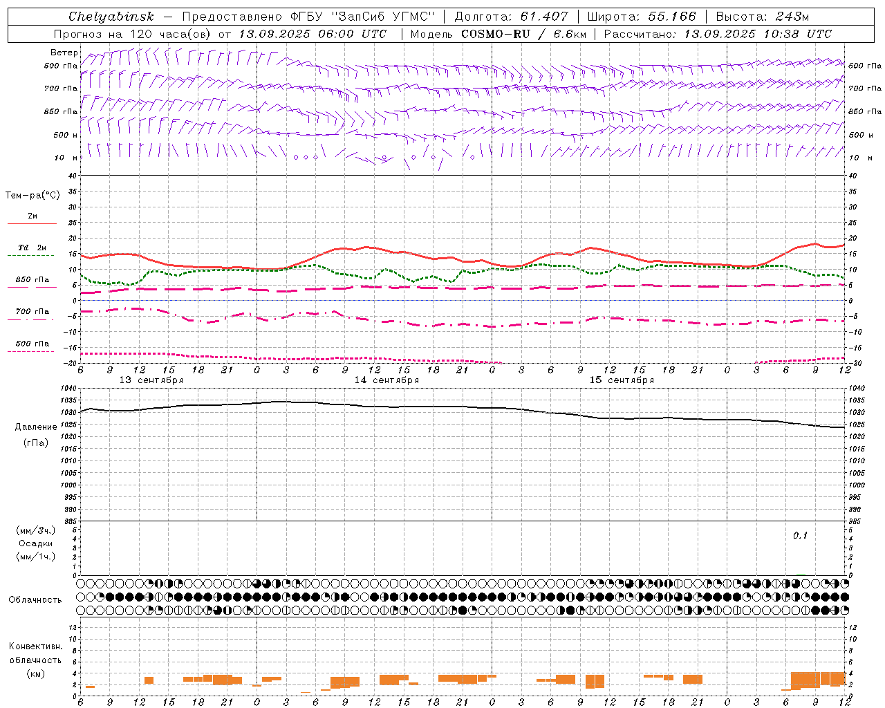Click the (мм/1ч.) precipitation unit label
The height and width of the screenshot is (708, 885).
tap(36, 557)
